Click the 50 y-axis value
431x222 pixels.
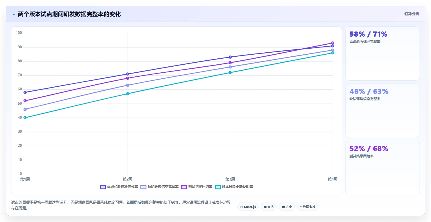pyautogui.click(x=20, y=104)
